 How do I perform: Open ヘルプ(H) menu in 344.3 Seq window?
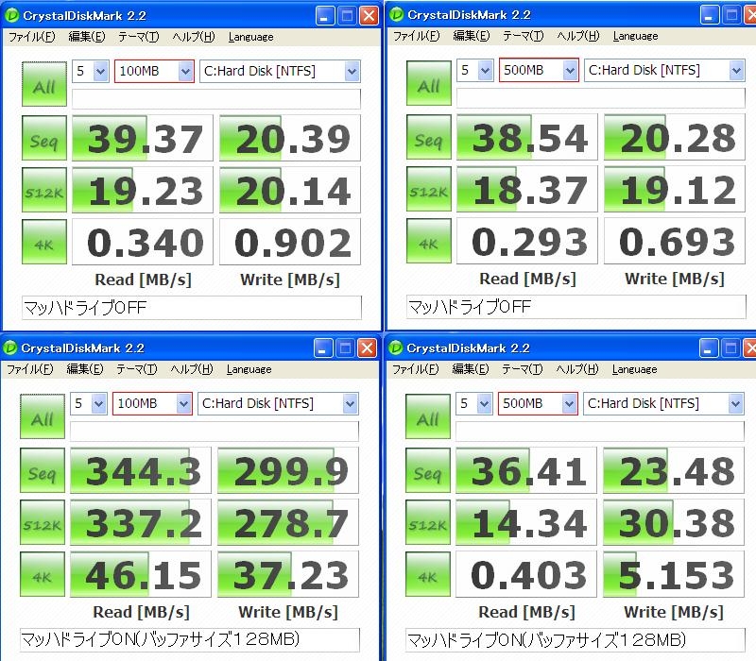tap(192, 369)
